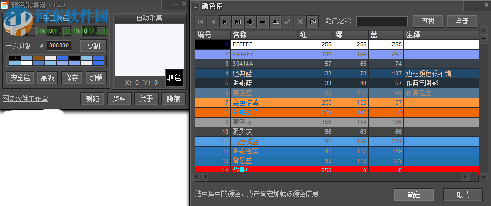Click the post edit checkmark icon
This screenshot has width=491, height=206.
tap(287, 22)
